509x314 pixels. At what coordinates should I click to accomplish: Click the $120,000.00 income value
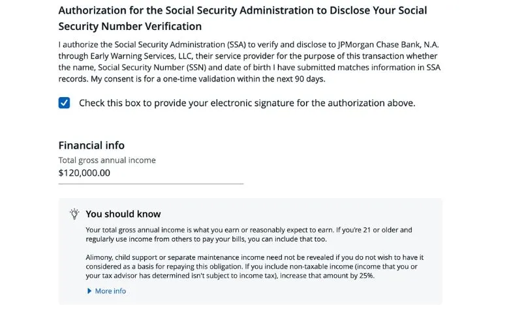(x=84, y=173)
